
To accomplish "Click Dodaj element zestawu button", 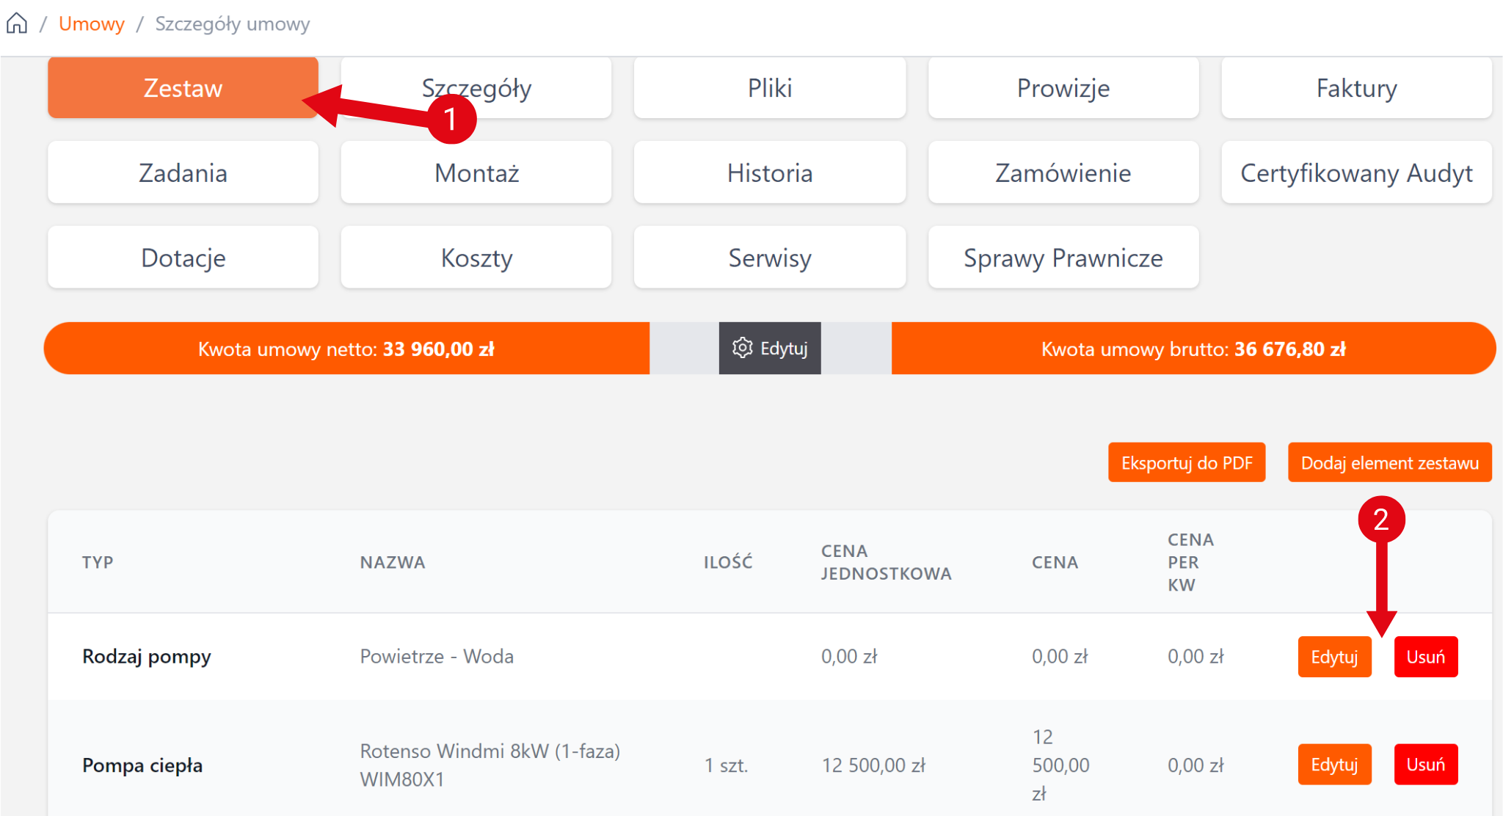I will click(x=1389, y=463).
